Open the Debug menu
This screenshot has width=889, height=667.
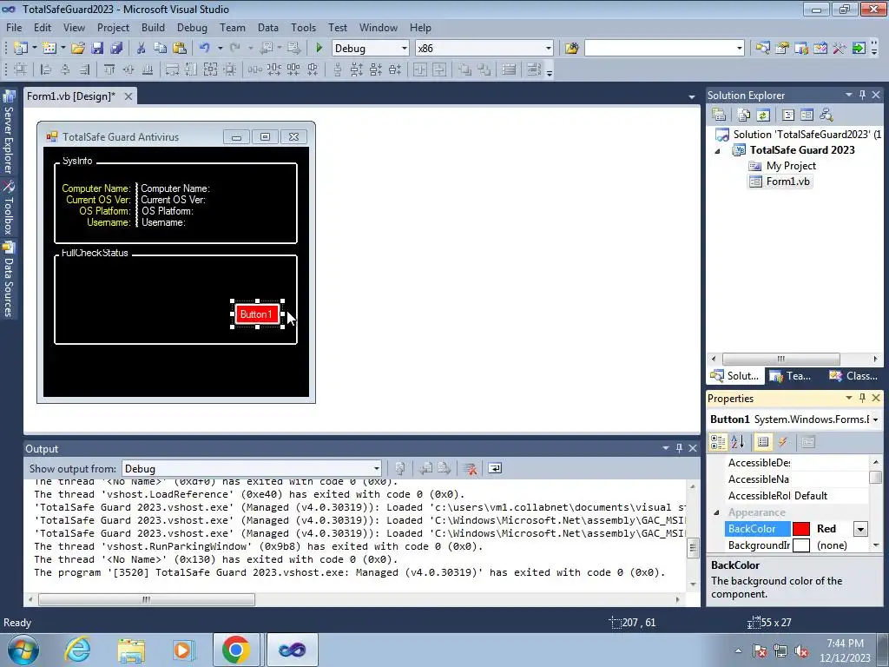click(x=192, y=27)
